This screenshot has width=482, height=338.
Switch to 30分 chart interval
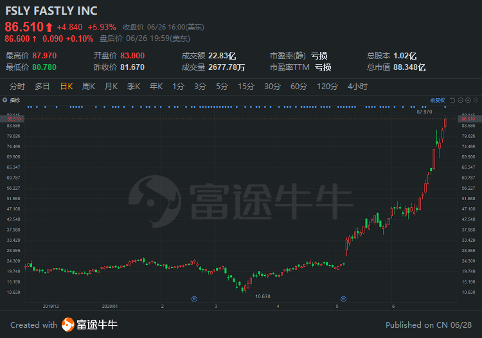point(272,87)
